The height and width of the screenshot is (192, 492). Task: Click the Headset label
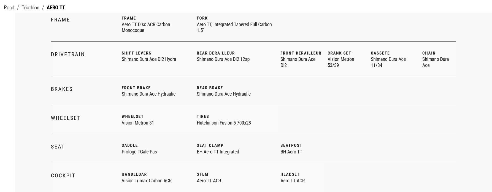290,174
